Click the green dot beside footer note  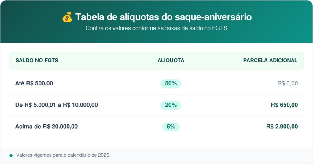pos(11,155)
